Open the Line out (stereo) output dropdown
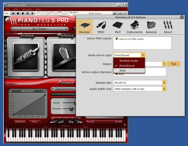188x146 pixels. tap(63, 89)
